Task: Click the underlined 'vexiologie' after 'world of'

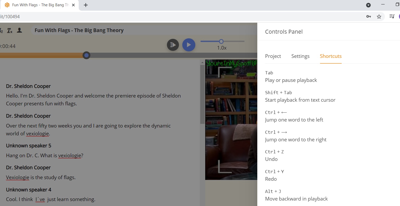Action: [x=37, y=134]
